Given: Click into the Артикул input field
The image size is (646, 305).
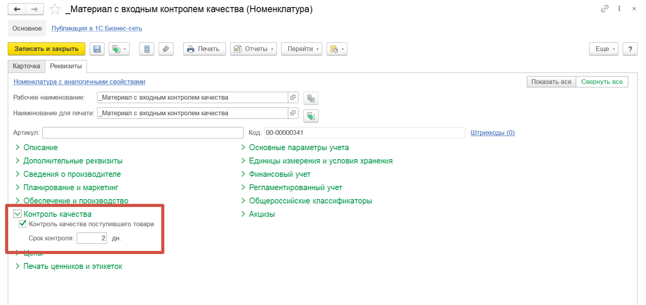Looking at the screenshot, I should 143,133.
